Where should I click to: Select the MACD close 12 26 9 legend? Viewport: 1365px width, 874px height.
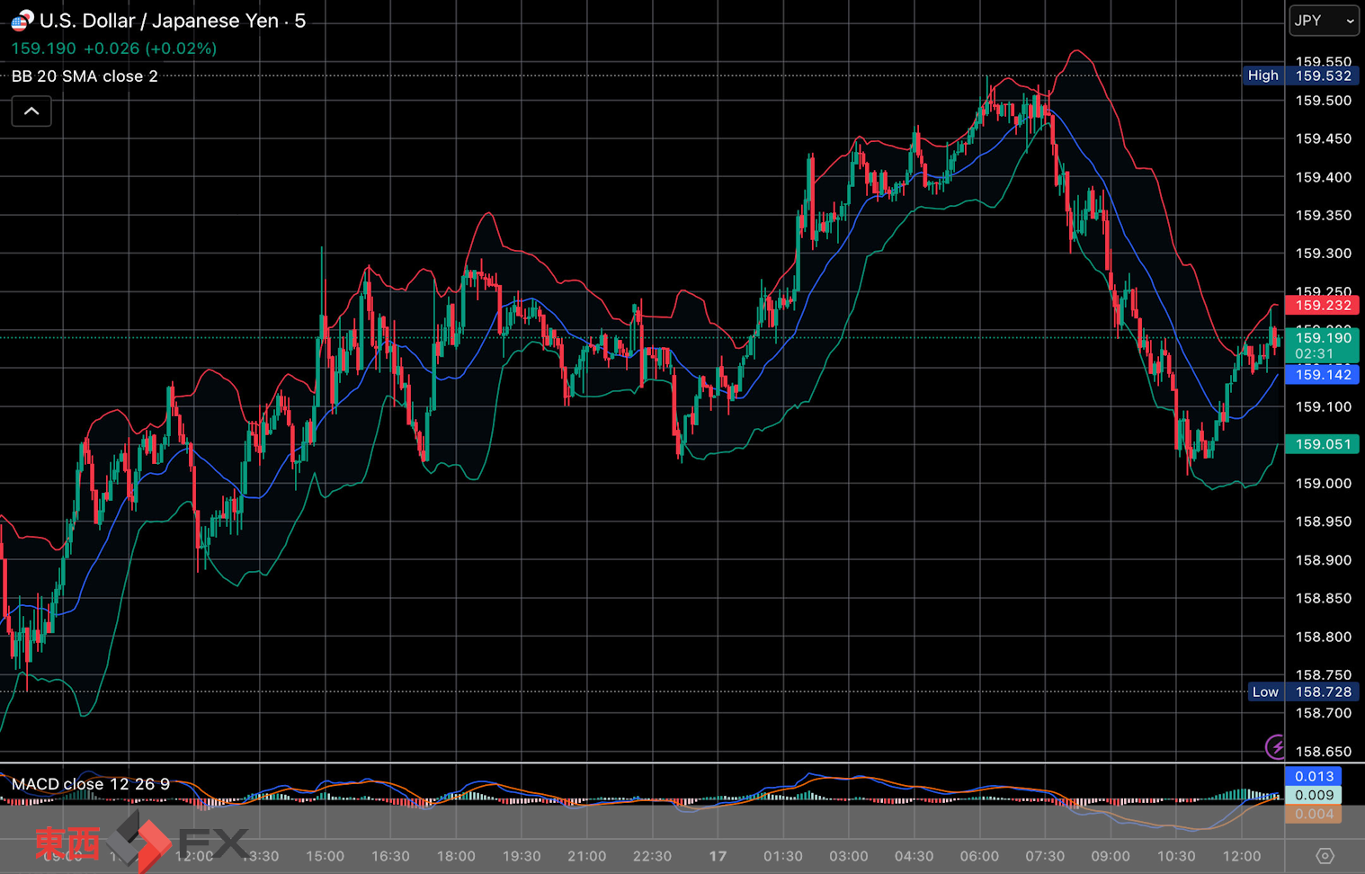(x=90, y=784)
